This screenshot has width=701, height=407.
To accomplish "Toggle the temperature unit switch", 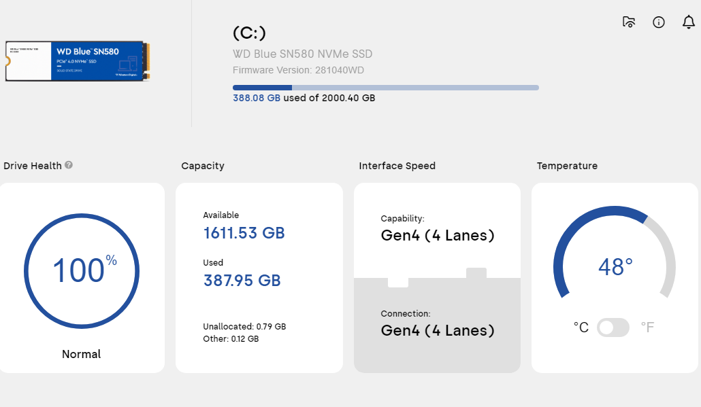I will pyautogui.click(x=613, y=328).
